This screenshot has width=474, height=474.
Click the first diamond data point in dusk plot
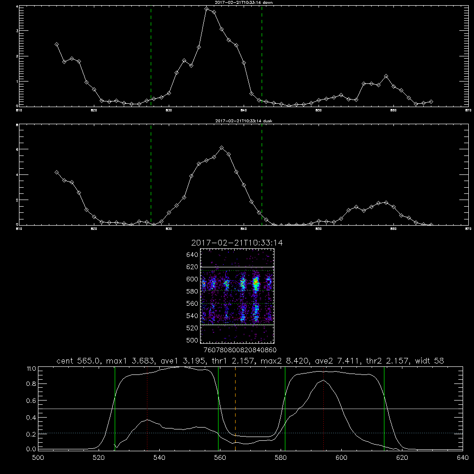pos(56,173)
